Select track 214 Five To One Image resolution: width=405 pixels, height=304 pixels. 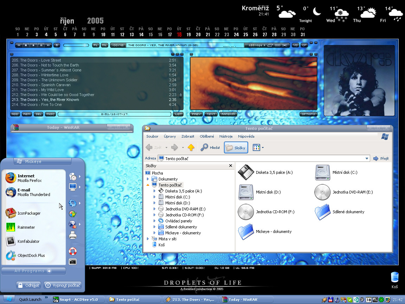point(94,104)
